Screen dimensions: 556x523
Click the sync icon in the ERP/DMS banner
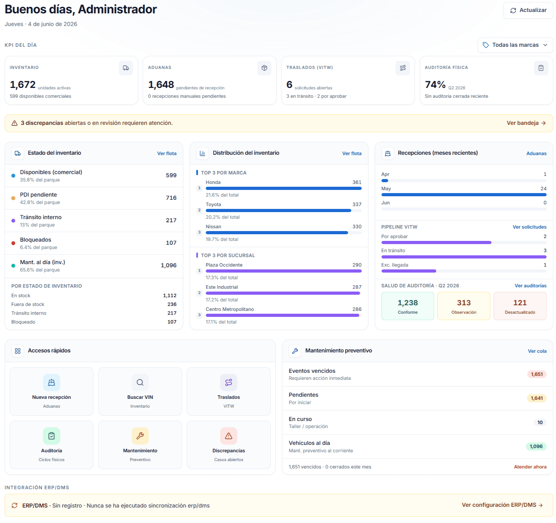coord(14,505)
